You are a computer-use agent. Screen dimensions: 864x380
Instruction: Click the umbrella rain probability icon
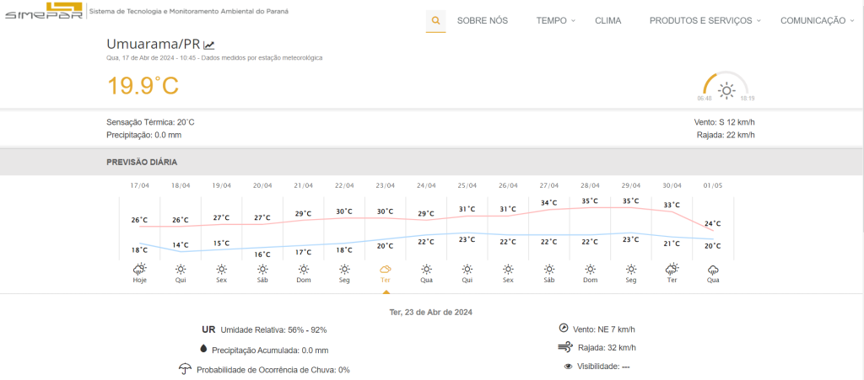pyautogui.click(x=185, y=369)
